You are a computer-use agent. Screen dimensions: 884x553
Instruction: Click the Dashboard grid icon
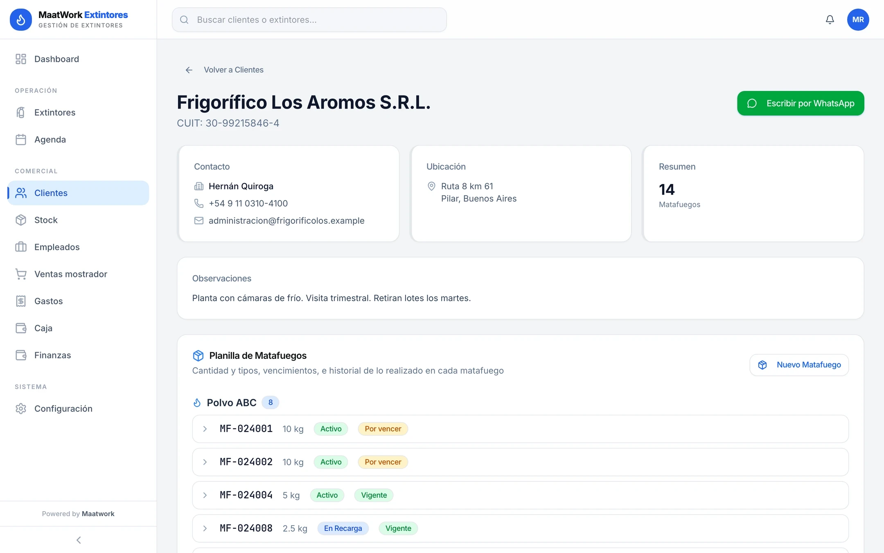(21, 59)
